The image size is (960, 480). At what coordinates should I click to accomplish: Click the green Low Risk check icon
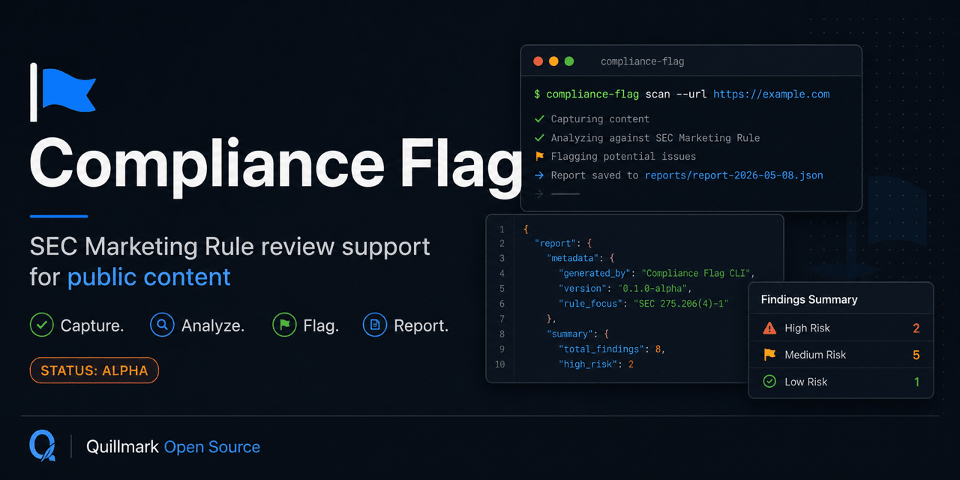[x=769, y=382]
